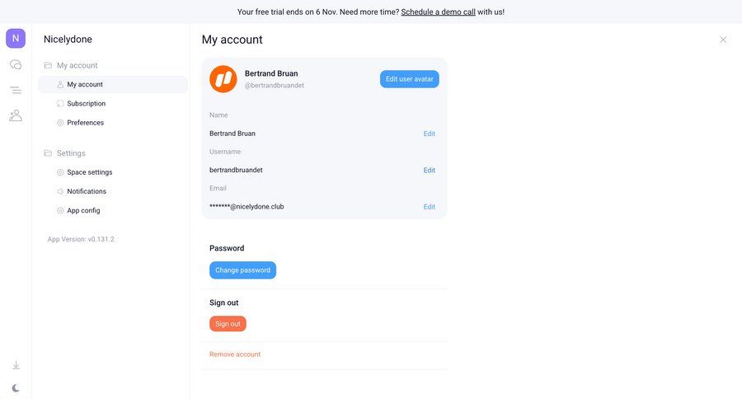Open Notifications settings
Viewport: 742px width, 399px height.
(86, 191)
